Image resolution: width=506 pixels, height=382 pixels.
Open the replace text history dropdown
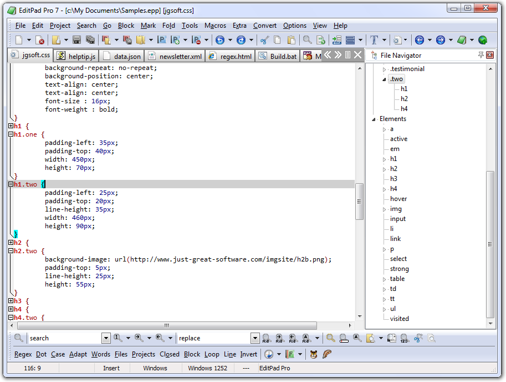(255, 338)
